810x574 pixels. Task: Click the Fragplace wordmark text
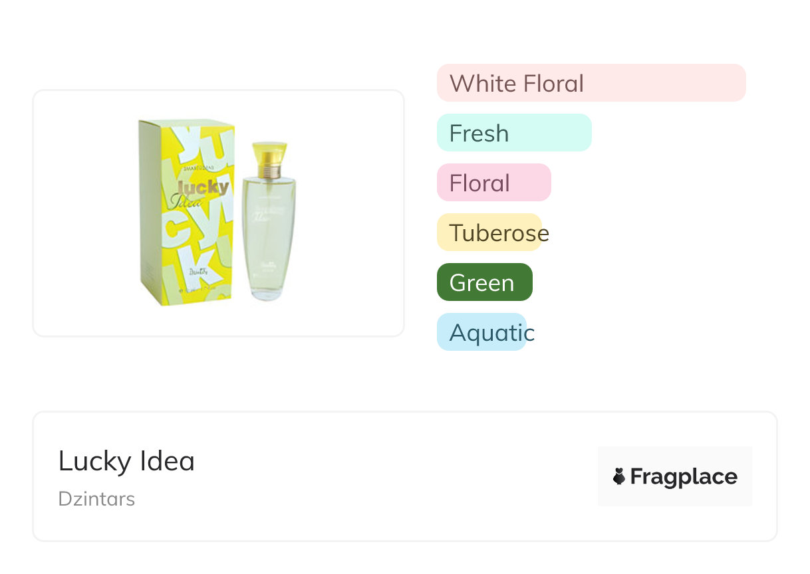click(684, 476)
